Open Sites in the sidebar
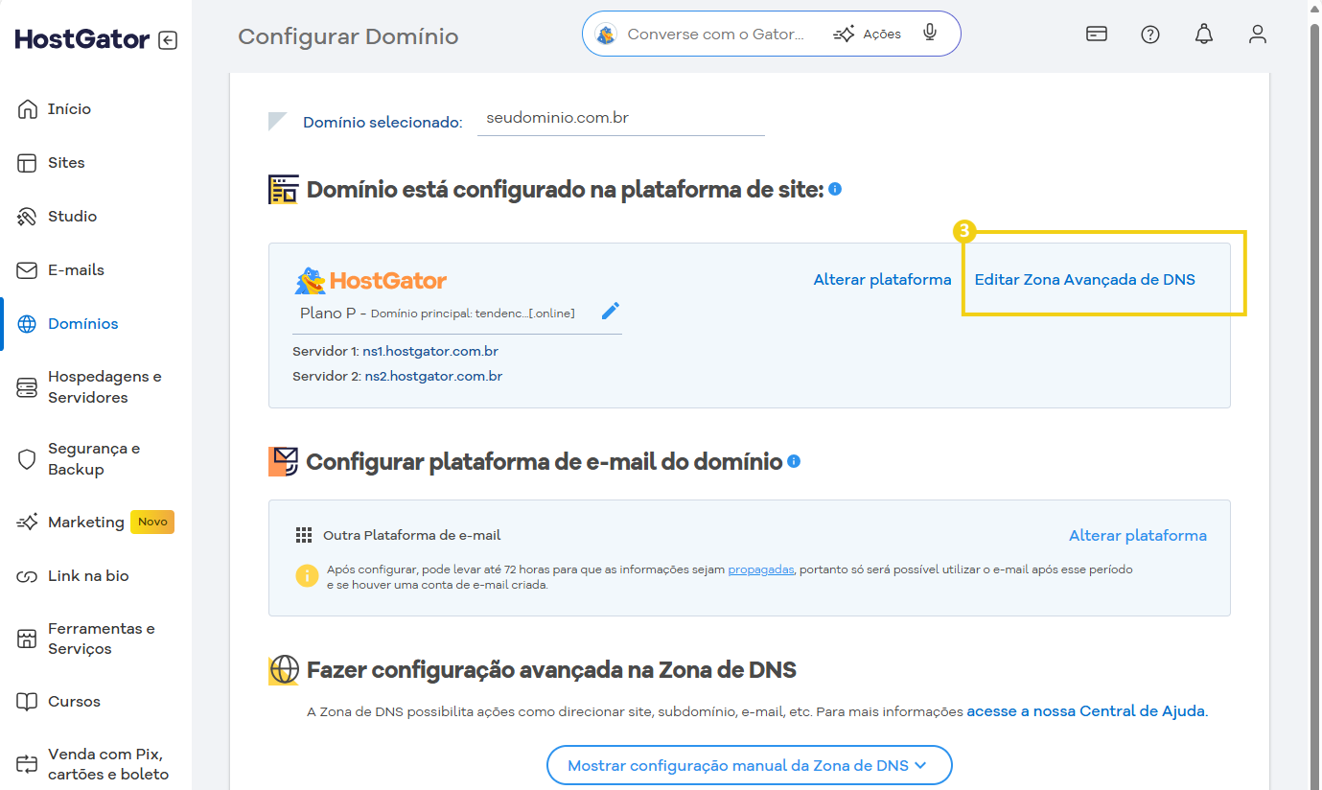 coord(66,163)
